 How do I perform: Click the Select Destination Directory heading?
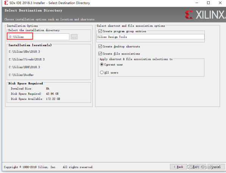(x=33, y=10)
